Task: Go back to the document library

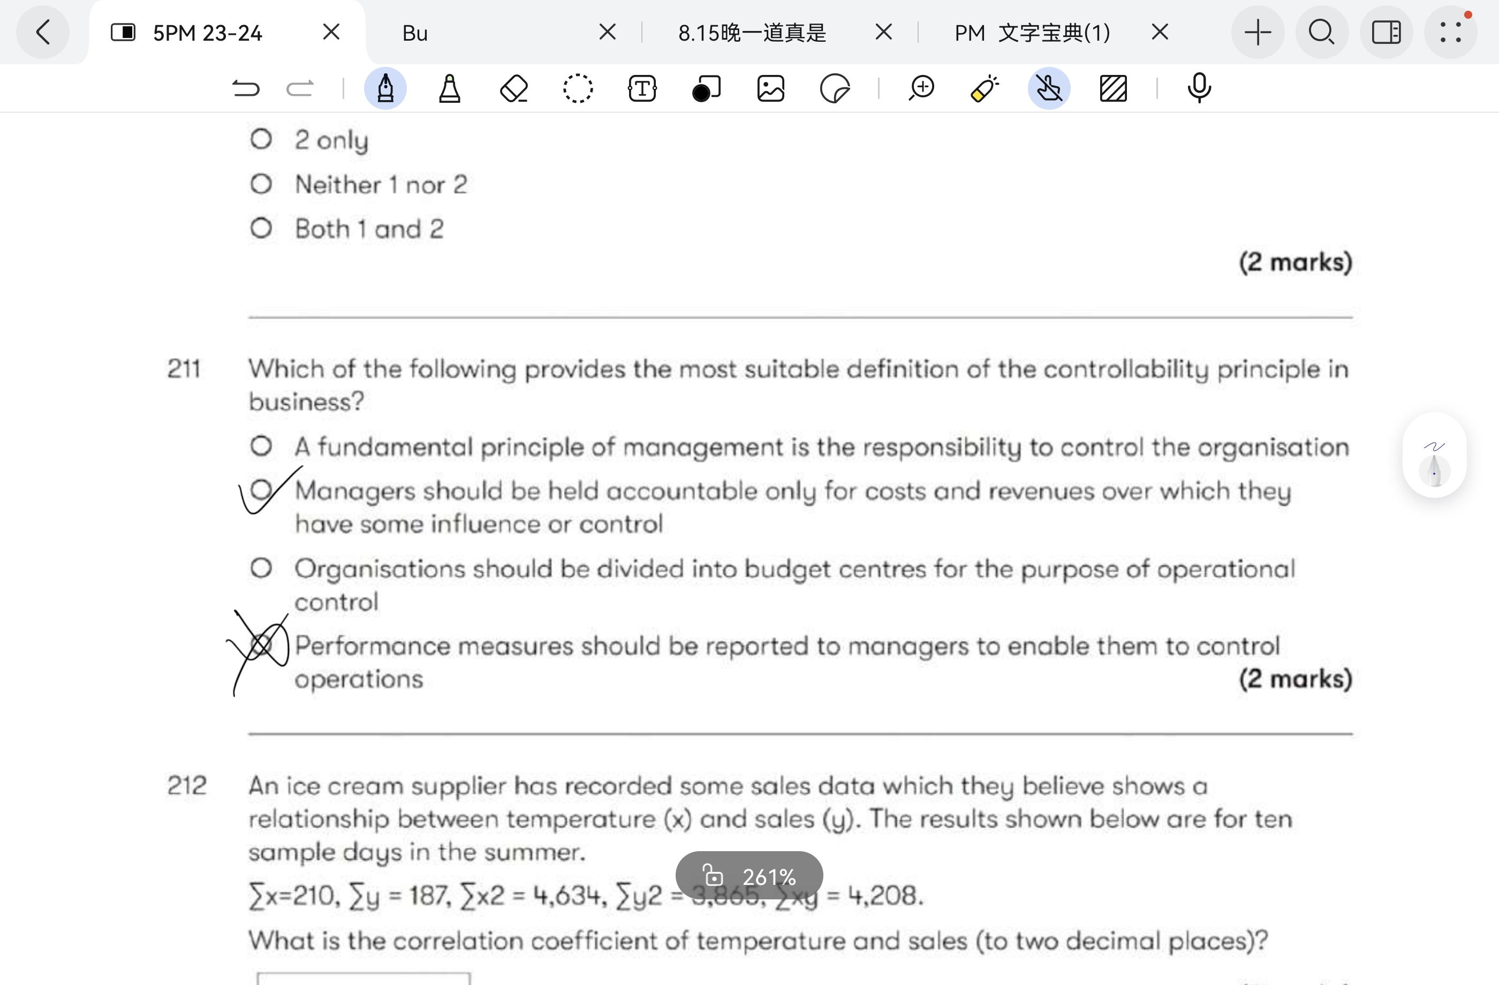Action: pos(43,32)
